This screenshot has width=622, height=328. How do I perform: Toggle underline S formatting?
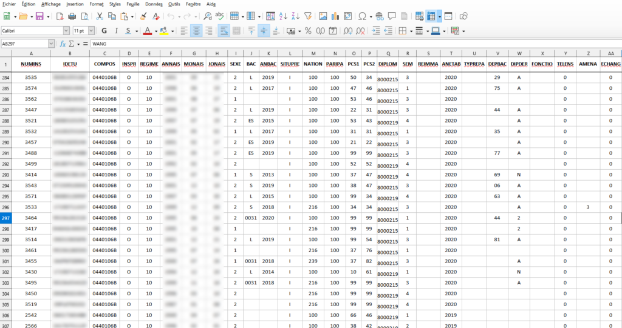[x=128, y=31]
